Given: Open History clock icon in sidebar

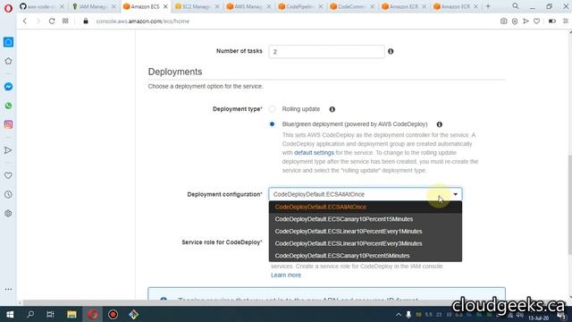Looking at the screenshot, I should 8,195.
